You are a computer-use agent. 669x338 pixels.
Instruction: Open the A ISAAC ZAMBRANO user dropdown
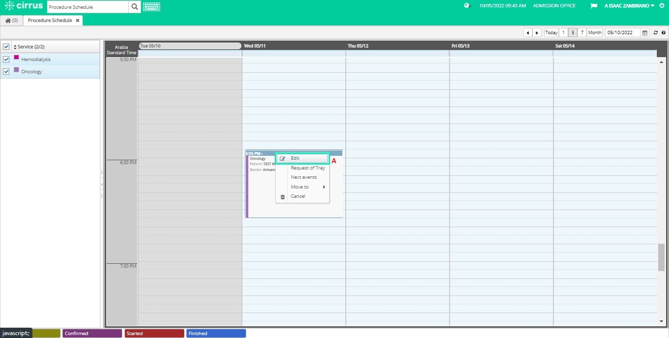point(628,6)
